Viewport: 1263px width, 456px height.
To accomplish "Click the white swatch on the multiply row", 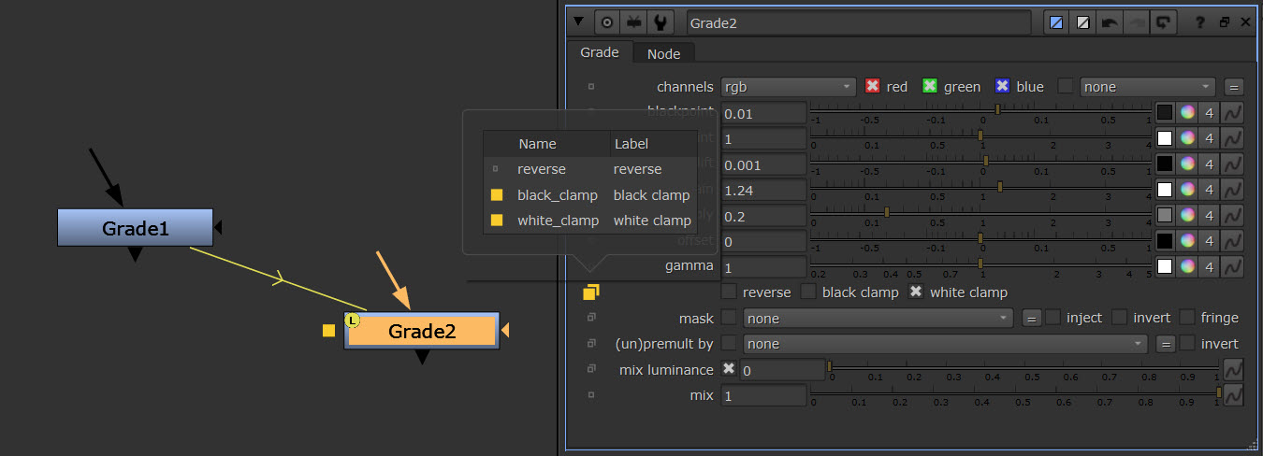I will (1165, 216).
